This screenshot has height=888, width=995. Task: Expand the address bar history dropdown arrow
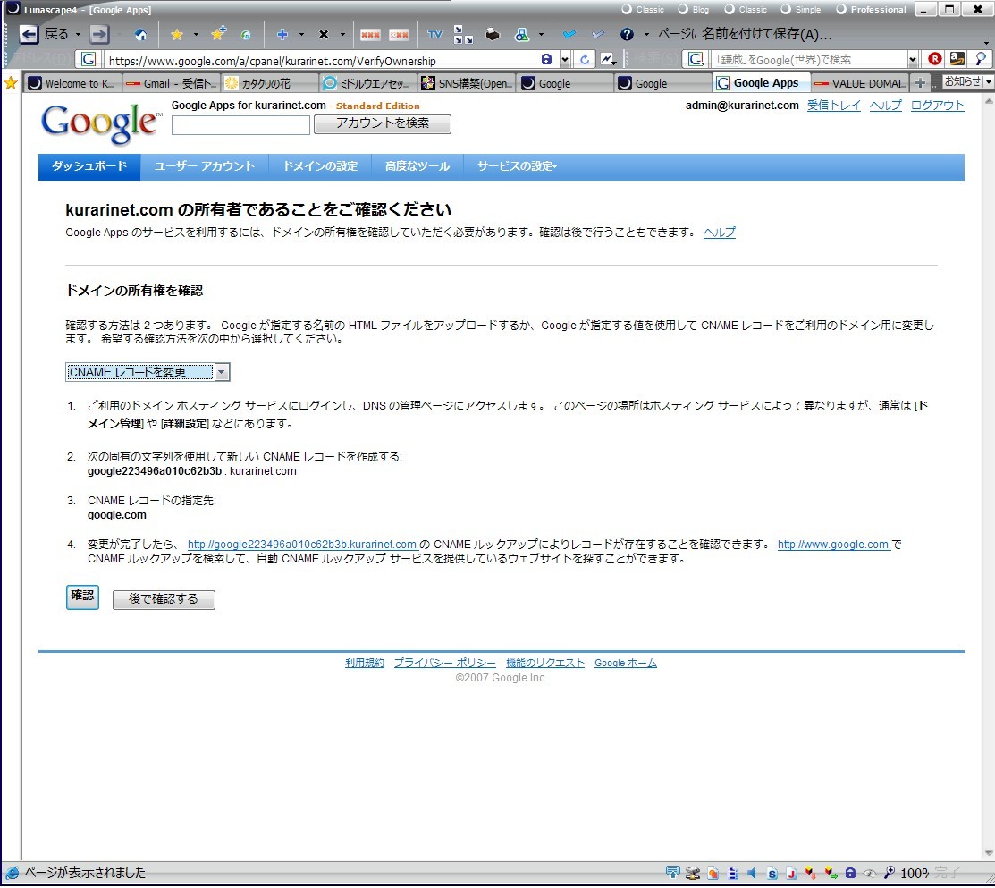click(x=565, y=60)
